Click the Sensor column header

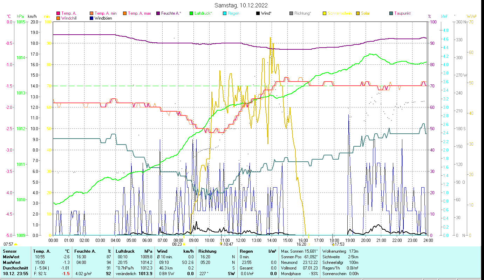[10, 251]
